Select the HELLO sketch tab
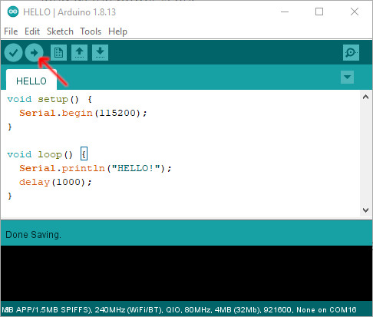Viewport: 373px width, 317px height. pyautogui.click(x=31, y=81)
